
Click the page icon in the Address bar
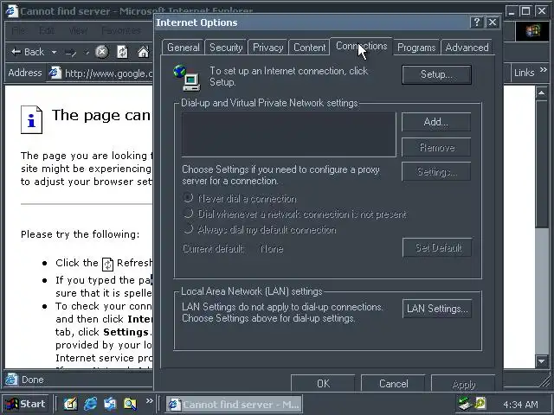click(55, 73)
